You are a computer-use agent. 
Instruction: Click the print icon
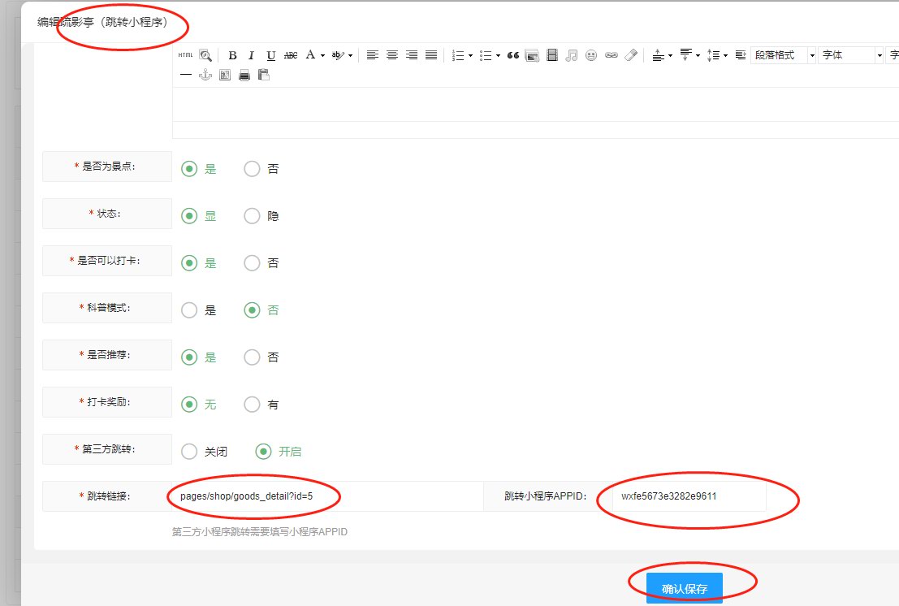point(244,75)
